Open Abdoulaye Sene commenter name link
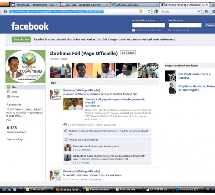The height and width of the screenshot is (195, 215). click(83, 156)
